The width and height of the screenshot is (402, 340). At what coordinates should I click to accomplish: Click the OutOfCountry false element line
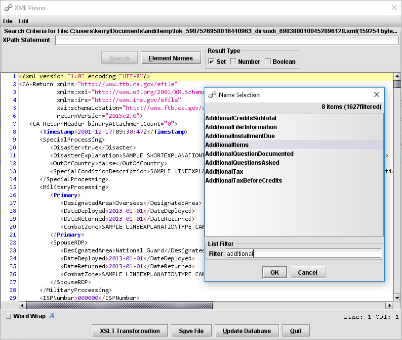109,163
